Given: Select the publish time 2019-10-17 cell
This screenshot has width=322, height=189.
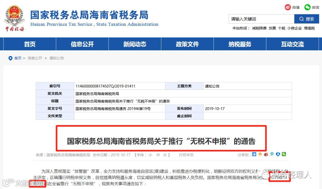Looking at the screenshot, I should tap(247, 108).
